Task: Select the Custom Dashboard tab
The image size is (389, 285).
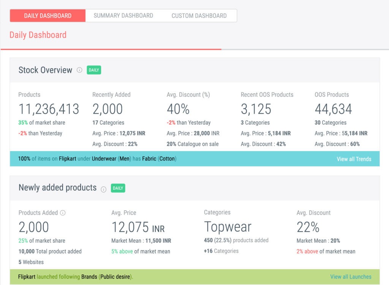Action: coord(199,16)
